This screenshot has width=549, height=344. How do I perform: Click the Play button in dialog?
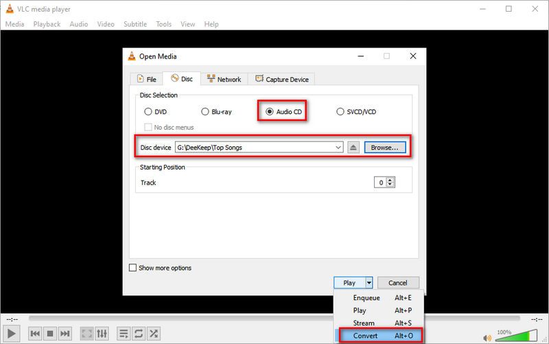(349, 283)
